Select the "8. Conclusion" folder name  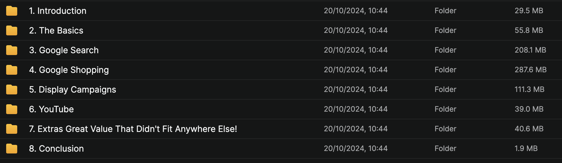56,149
